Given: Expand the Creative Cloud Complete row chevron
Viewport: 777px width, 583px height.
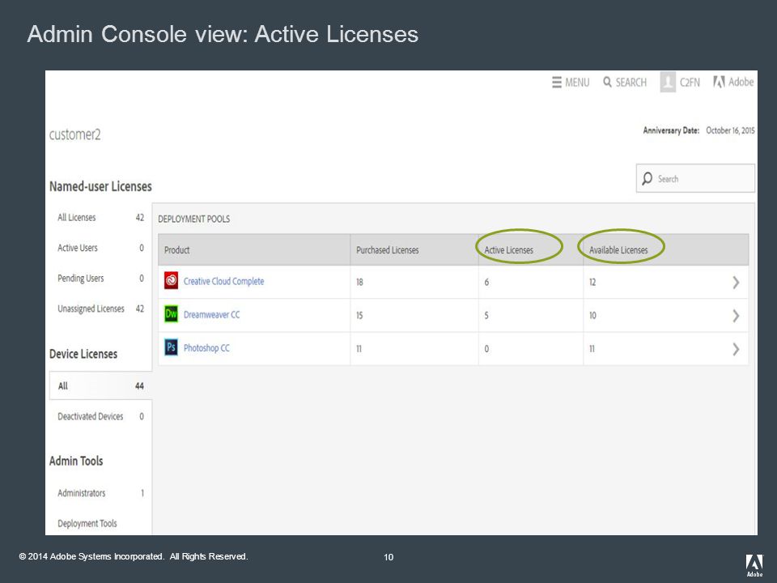Looking at the screenshot, I should point(736,283).
